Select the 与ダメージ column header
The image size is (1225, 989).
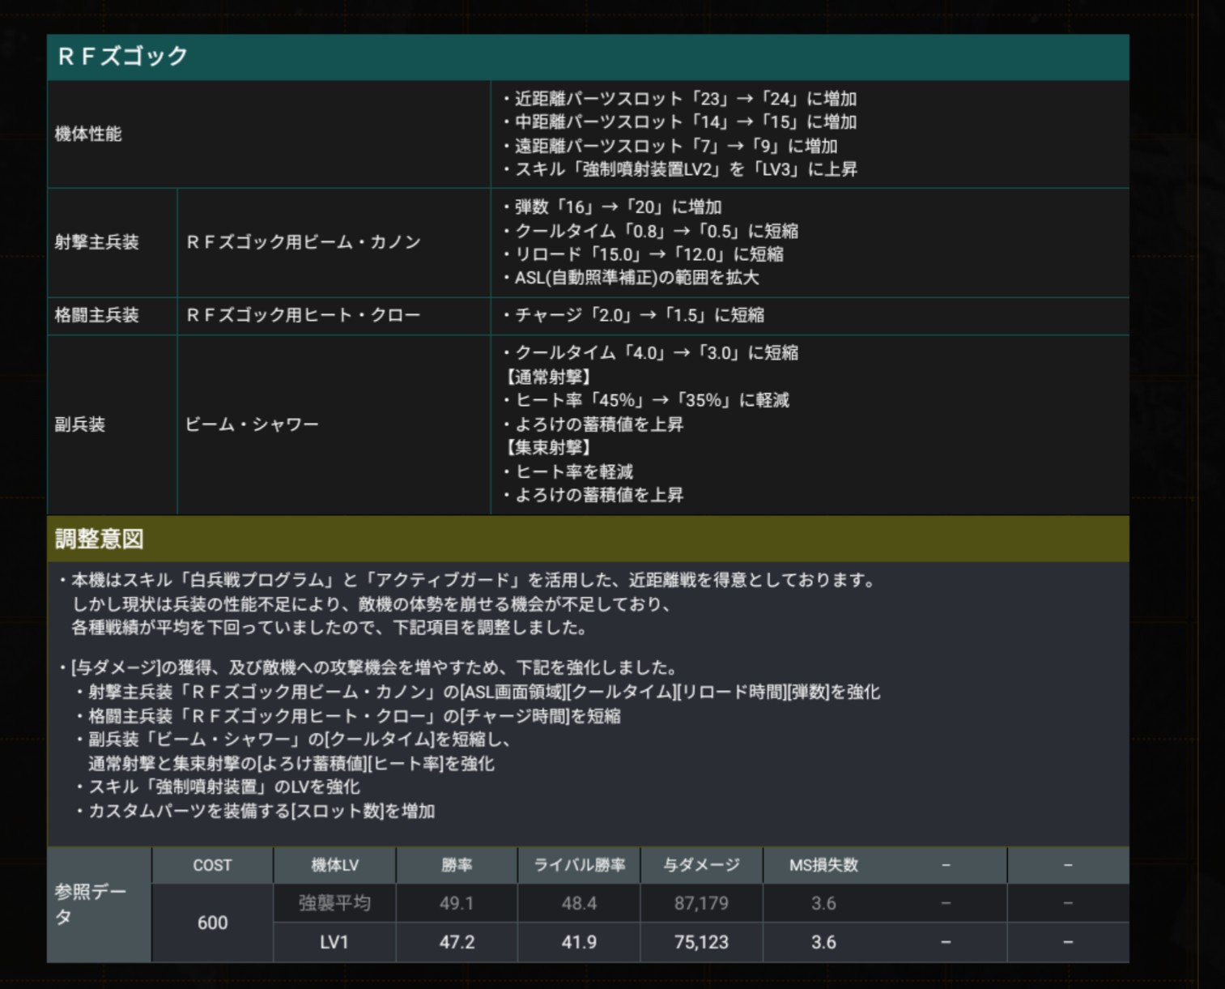[x=701, y=865]
